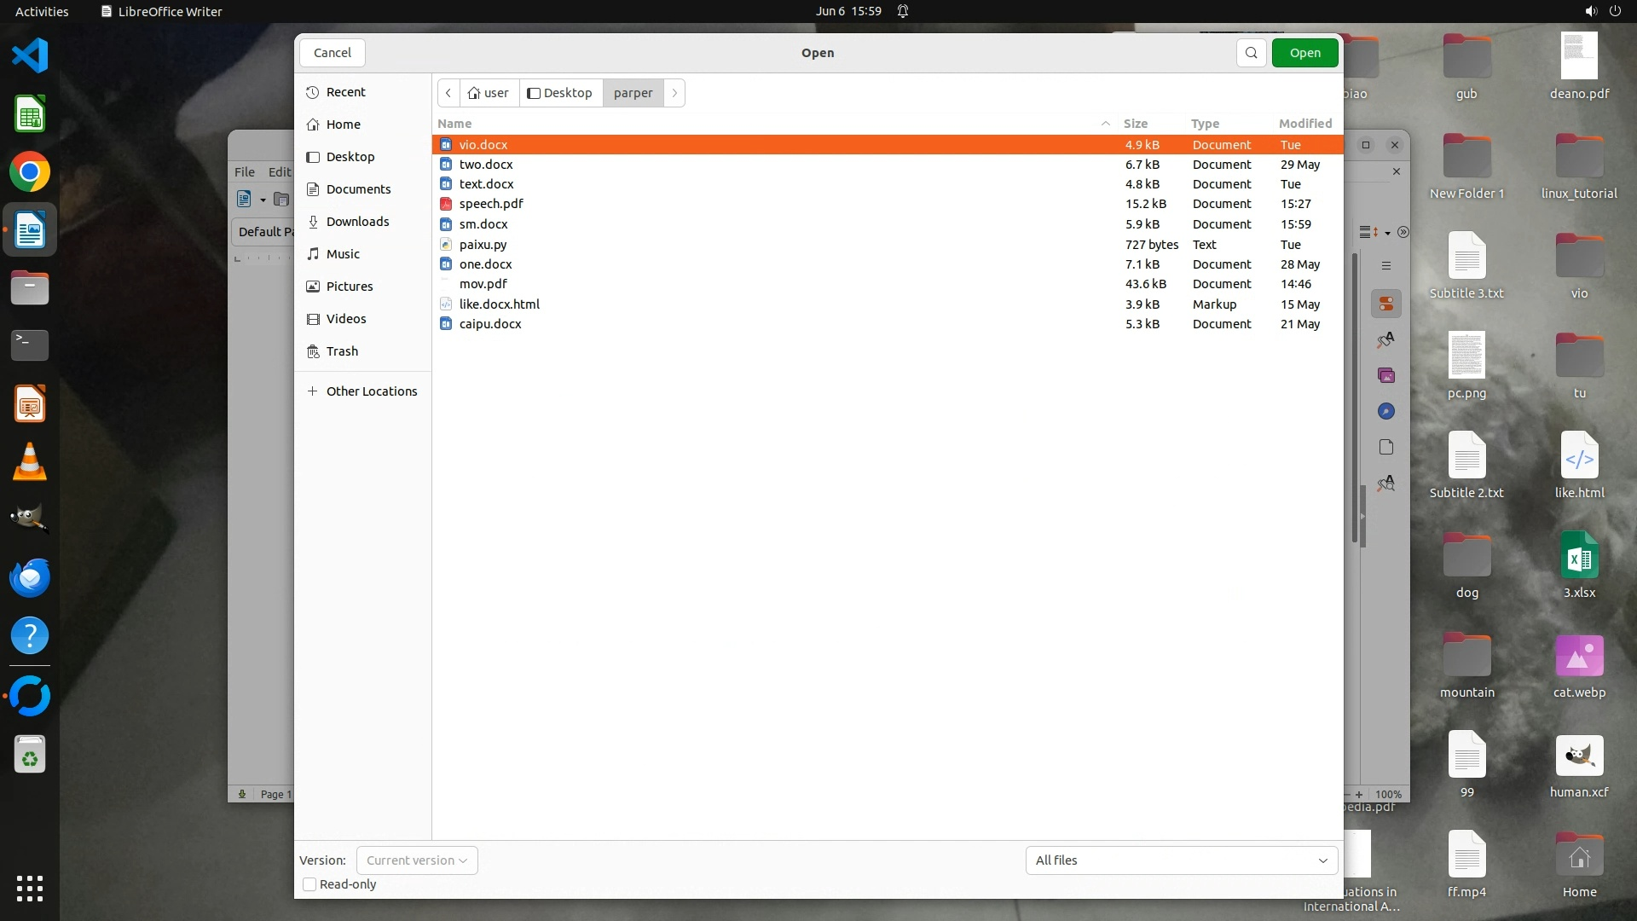Go to the Desktop breadcrumb in the path bar
Screen dimensions: 1637x921
(560, 93)
